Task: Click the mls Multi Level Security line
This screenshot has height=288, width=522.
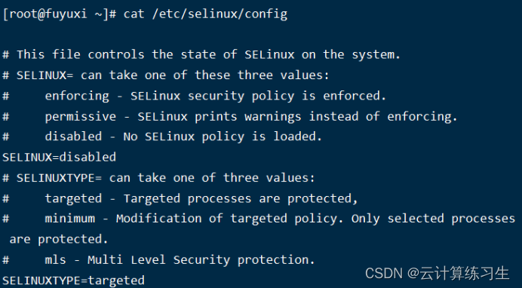Action: 158,260
